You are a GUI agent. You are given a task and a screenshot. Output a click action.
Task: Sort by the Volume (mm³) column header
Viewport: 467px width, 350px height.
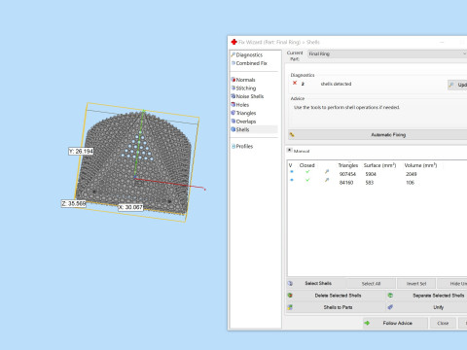tap(420, 165)
